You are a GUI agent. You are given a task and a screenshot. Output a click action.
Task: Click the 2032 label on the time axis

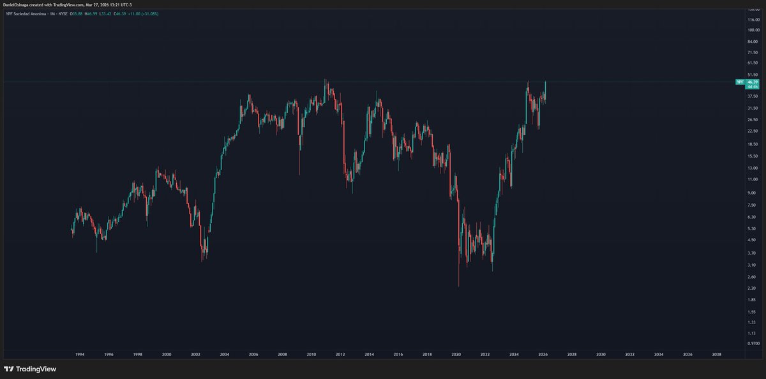pyautogui.click(x=630, y=354)
